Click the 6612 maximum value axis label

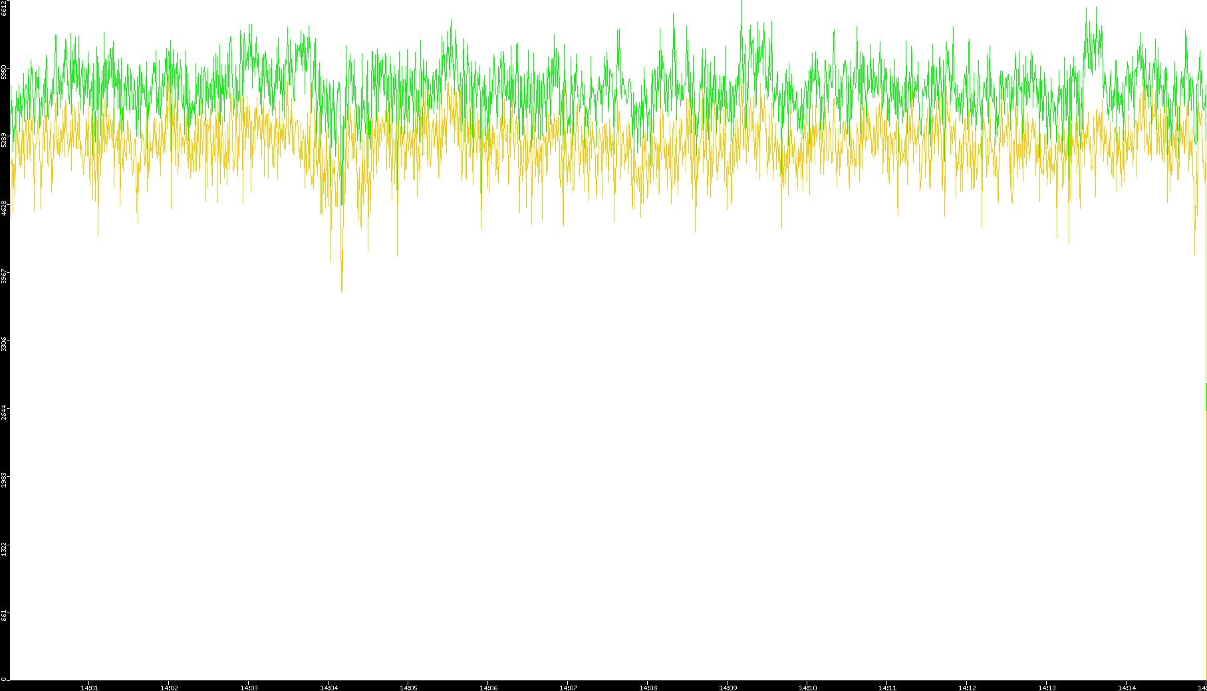[4, 8]
